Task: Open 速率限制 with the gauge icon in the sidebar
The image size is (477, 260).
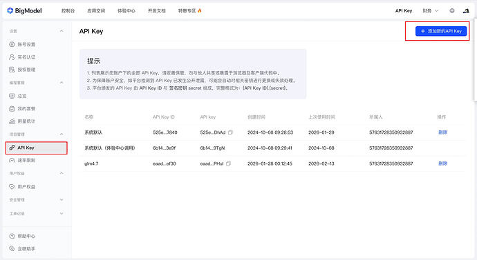Action: [22, 160]
